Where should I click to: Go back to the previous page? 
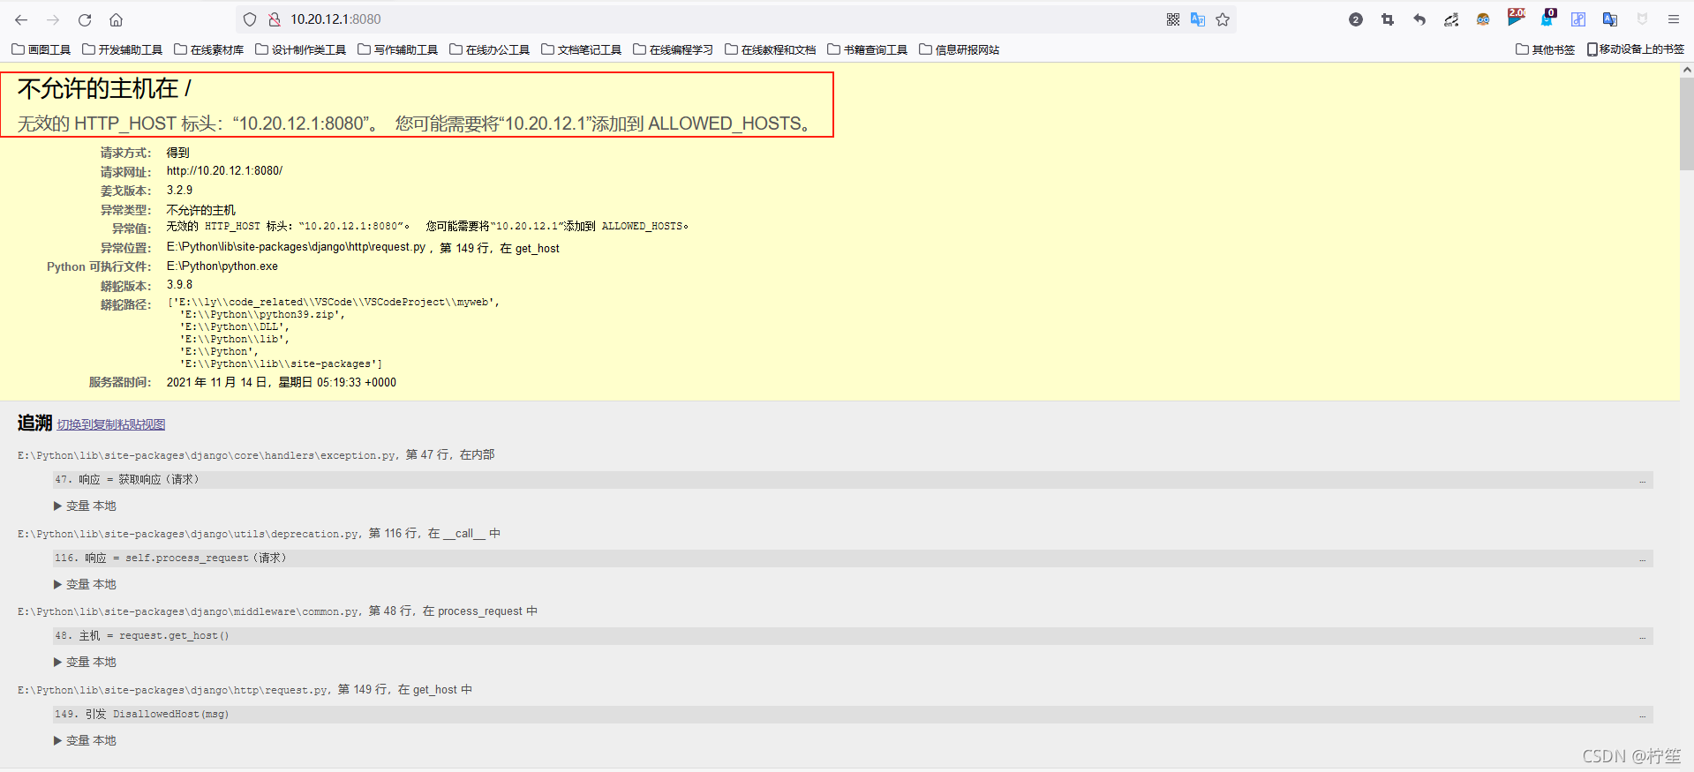tap(21, 19)
